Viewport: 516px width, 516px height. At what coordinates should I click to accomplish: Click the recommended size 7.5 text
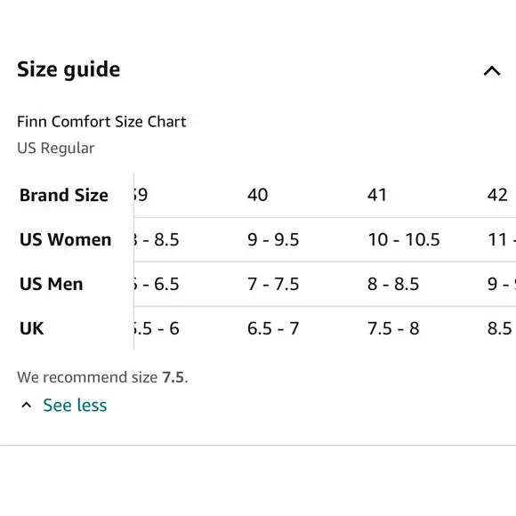pos(173,377)
